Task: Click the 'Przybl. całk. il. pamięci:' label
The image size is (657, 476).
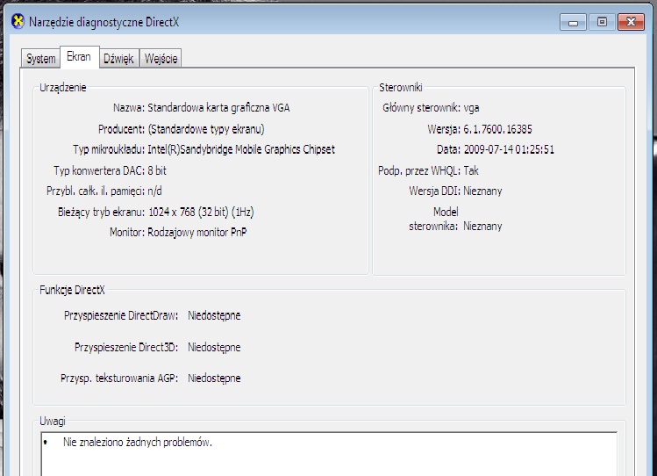Action: click(96, 191)
